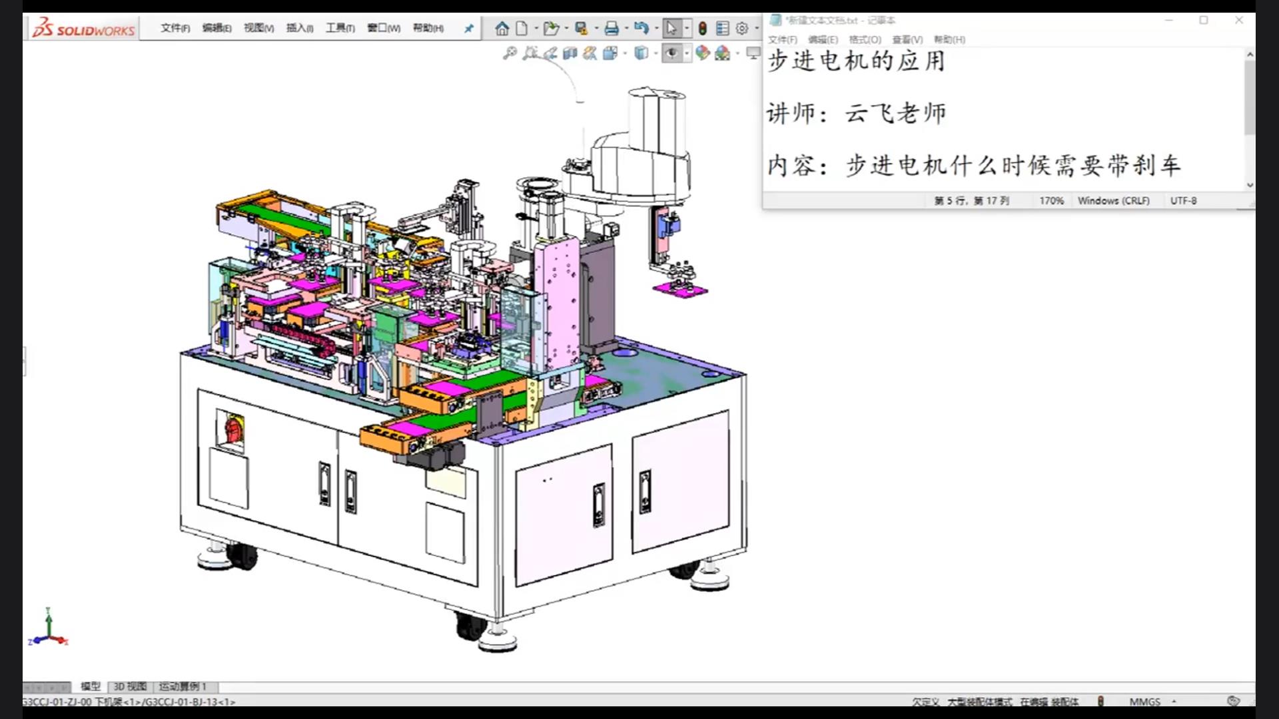Toggle the Section View icon
Viewport: 1279px width, 719px height.
tap(570, 53)
